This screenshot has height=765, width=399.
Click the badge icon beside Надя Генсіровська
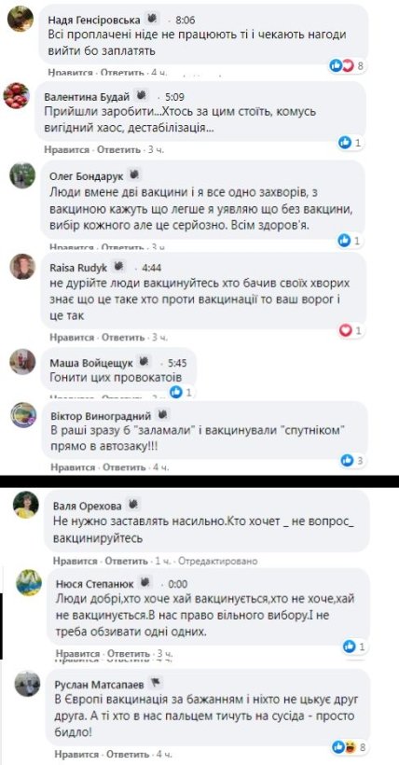click(153, 19)
